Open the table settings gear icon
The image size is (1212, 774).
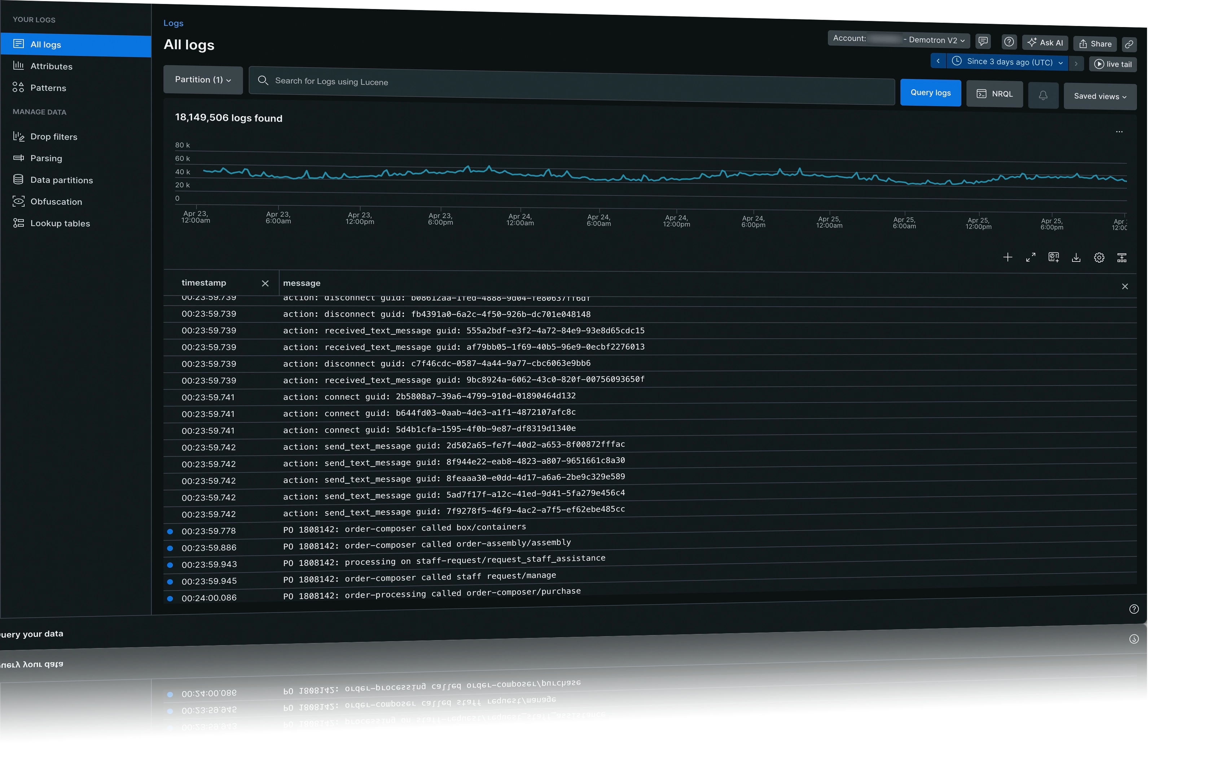tap(1099, 257)
